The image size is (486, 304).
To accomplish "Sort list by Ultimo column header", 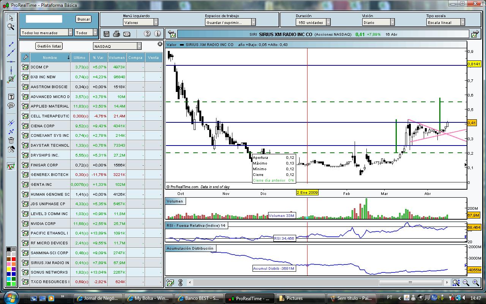I will click(80, 57).
